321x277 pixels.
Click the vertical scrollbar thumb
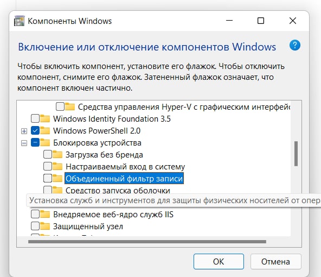click(x=296, y=153)
